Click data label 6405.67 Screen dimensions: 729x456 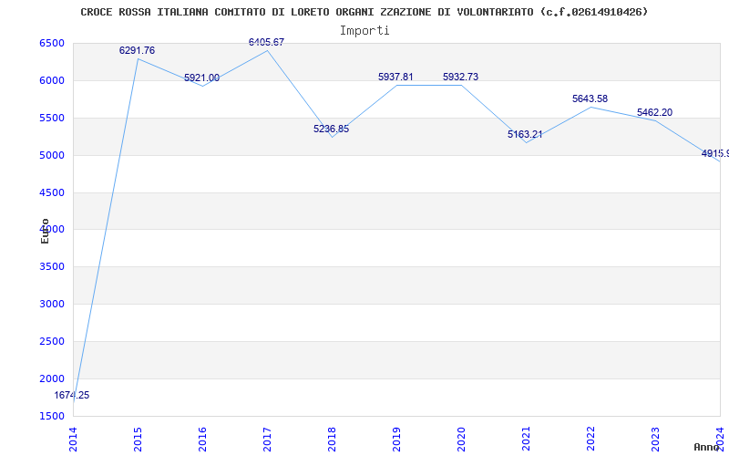(266, 42)
